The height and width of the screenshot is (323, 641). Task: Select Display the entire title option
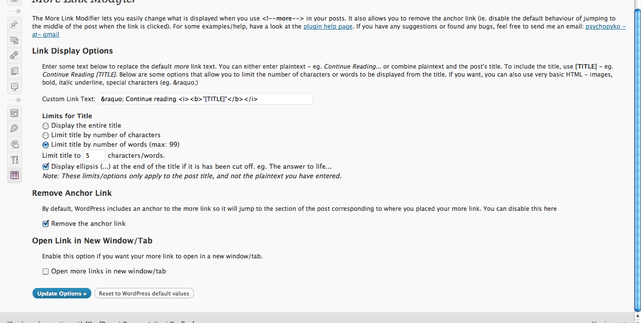(46, 126)
